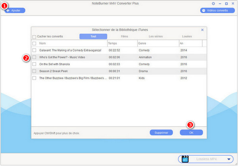Click the plus icon on Ajouter

pos(8,10)
